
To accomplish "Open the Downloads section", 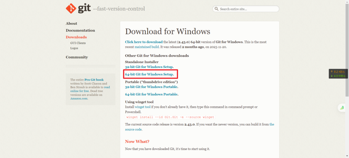I will point(76,37).
